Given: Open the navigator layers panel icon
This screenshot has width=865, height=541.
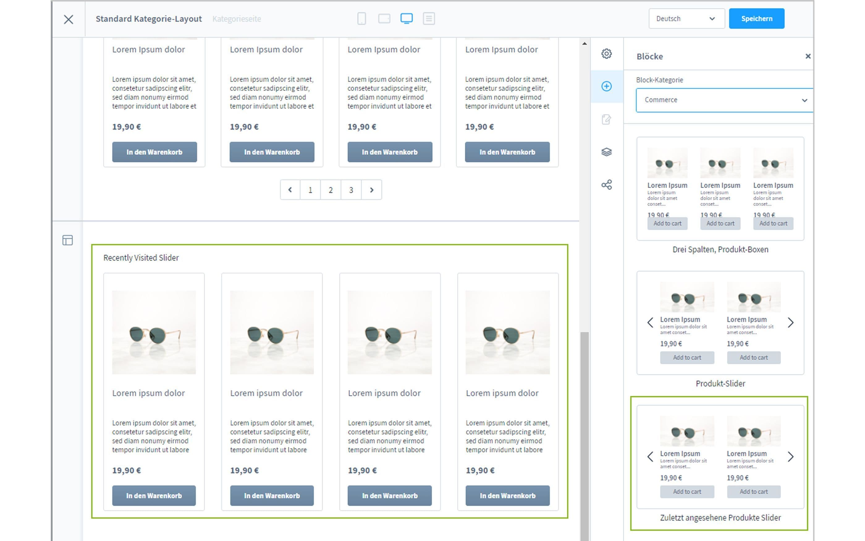Looking at the screenshot, I should (606, 152).
